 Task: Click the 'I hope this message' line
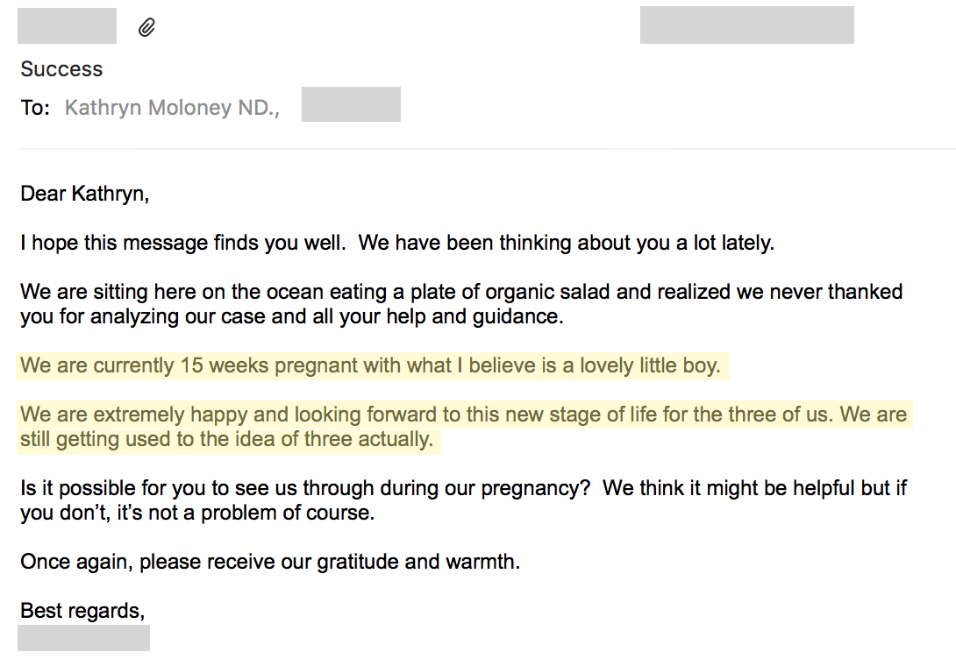[x=397, y=243]
